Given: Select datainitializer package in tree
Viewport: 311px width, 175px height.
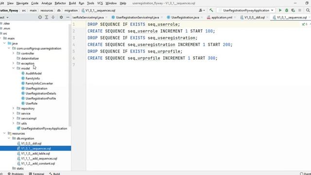Looking at the screenshot, I should [30, 58].
